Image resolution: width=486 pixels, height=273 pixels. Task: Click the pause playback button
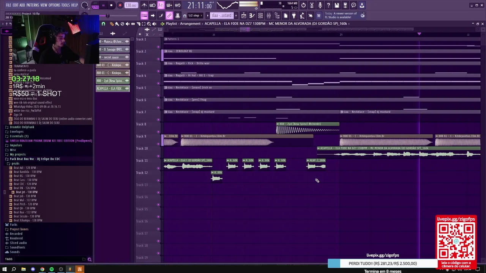pyautogui.click(x=103, y=5)
